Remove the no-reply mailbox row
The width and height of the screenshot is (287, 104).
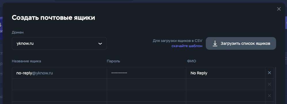269,73
